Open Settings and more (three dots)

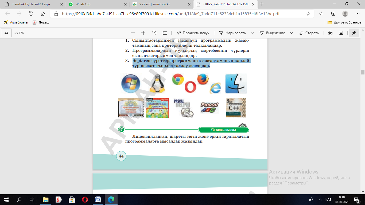click(358, 14)
